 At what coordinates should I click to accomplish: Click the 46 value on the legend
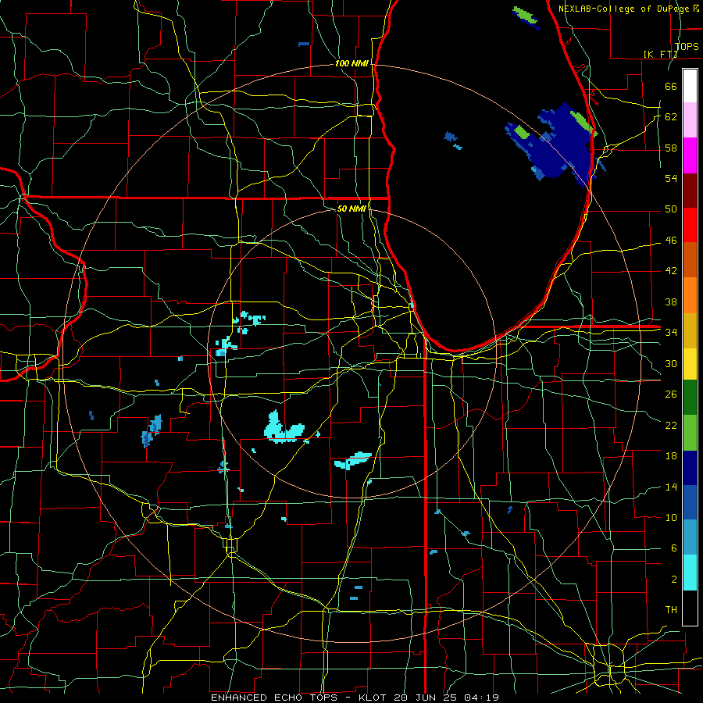pos(671,240)
